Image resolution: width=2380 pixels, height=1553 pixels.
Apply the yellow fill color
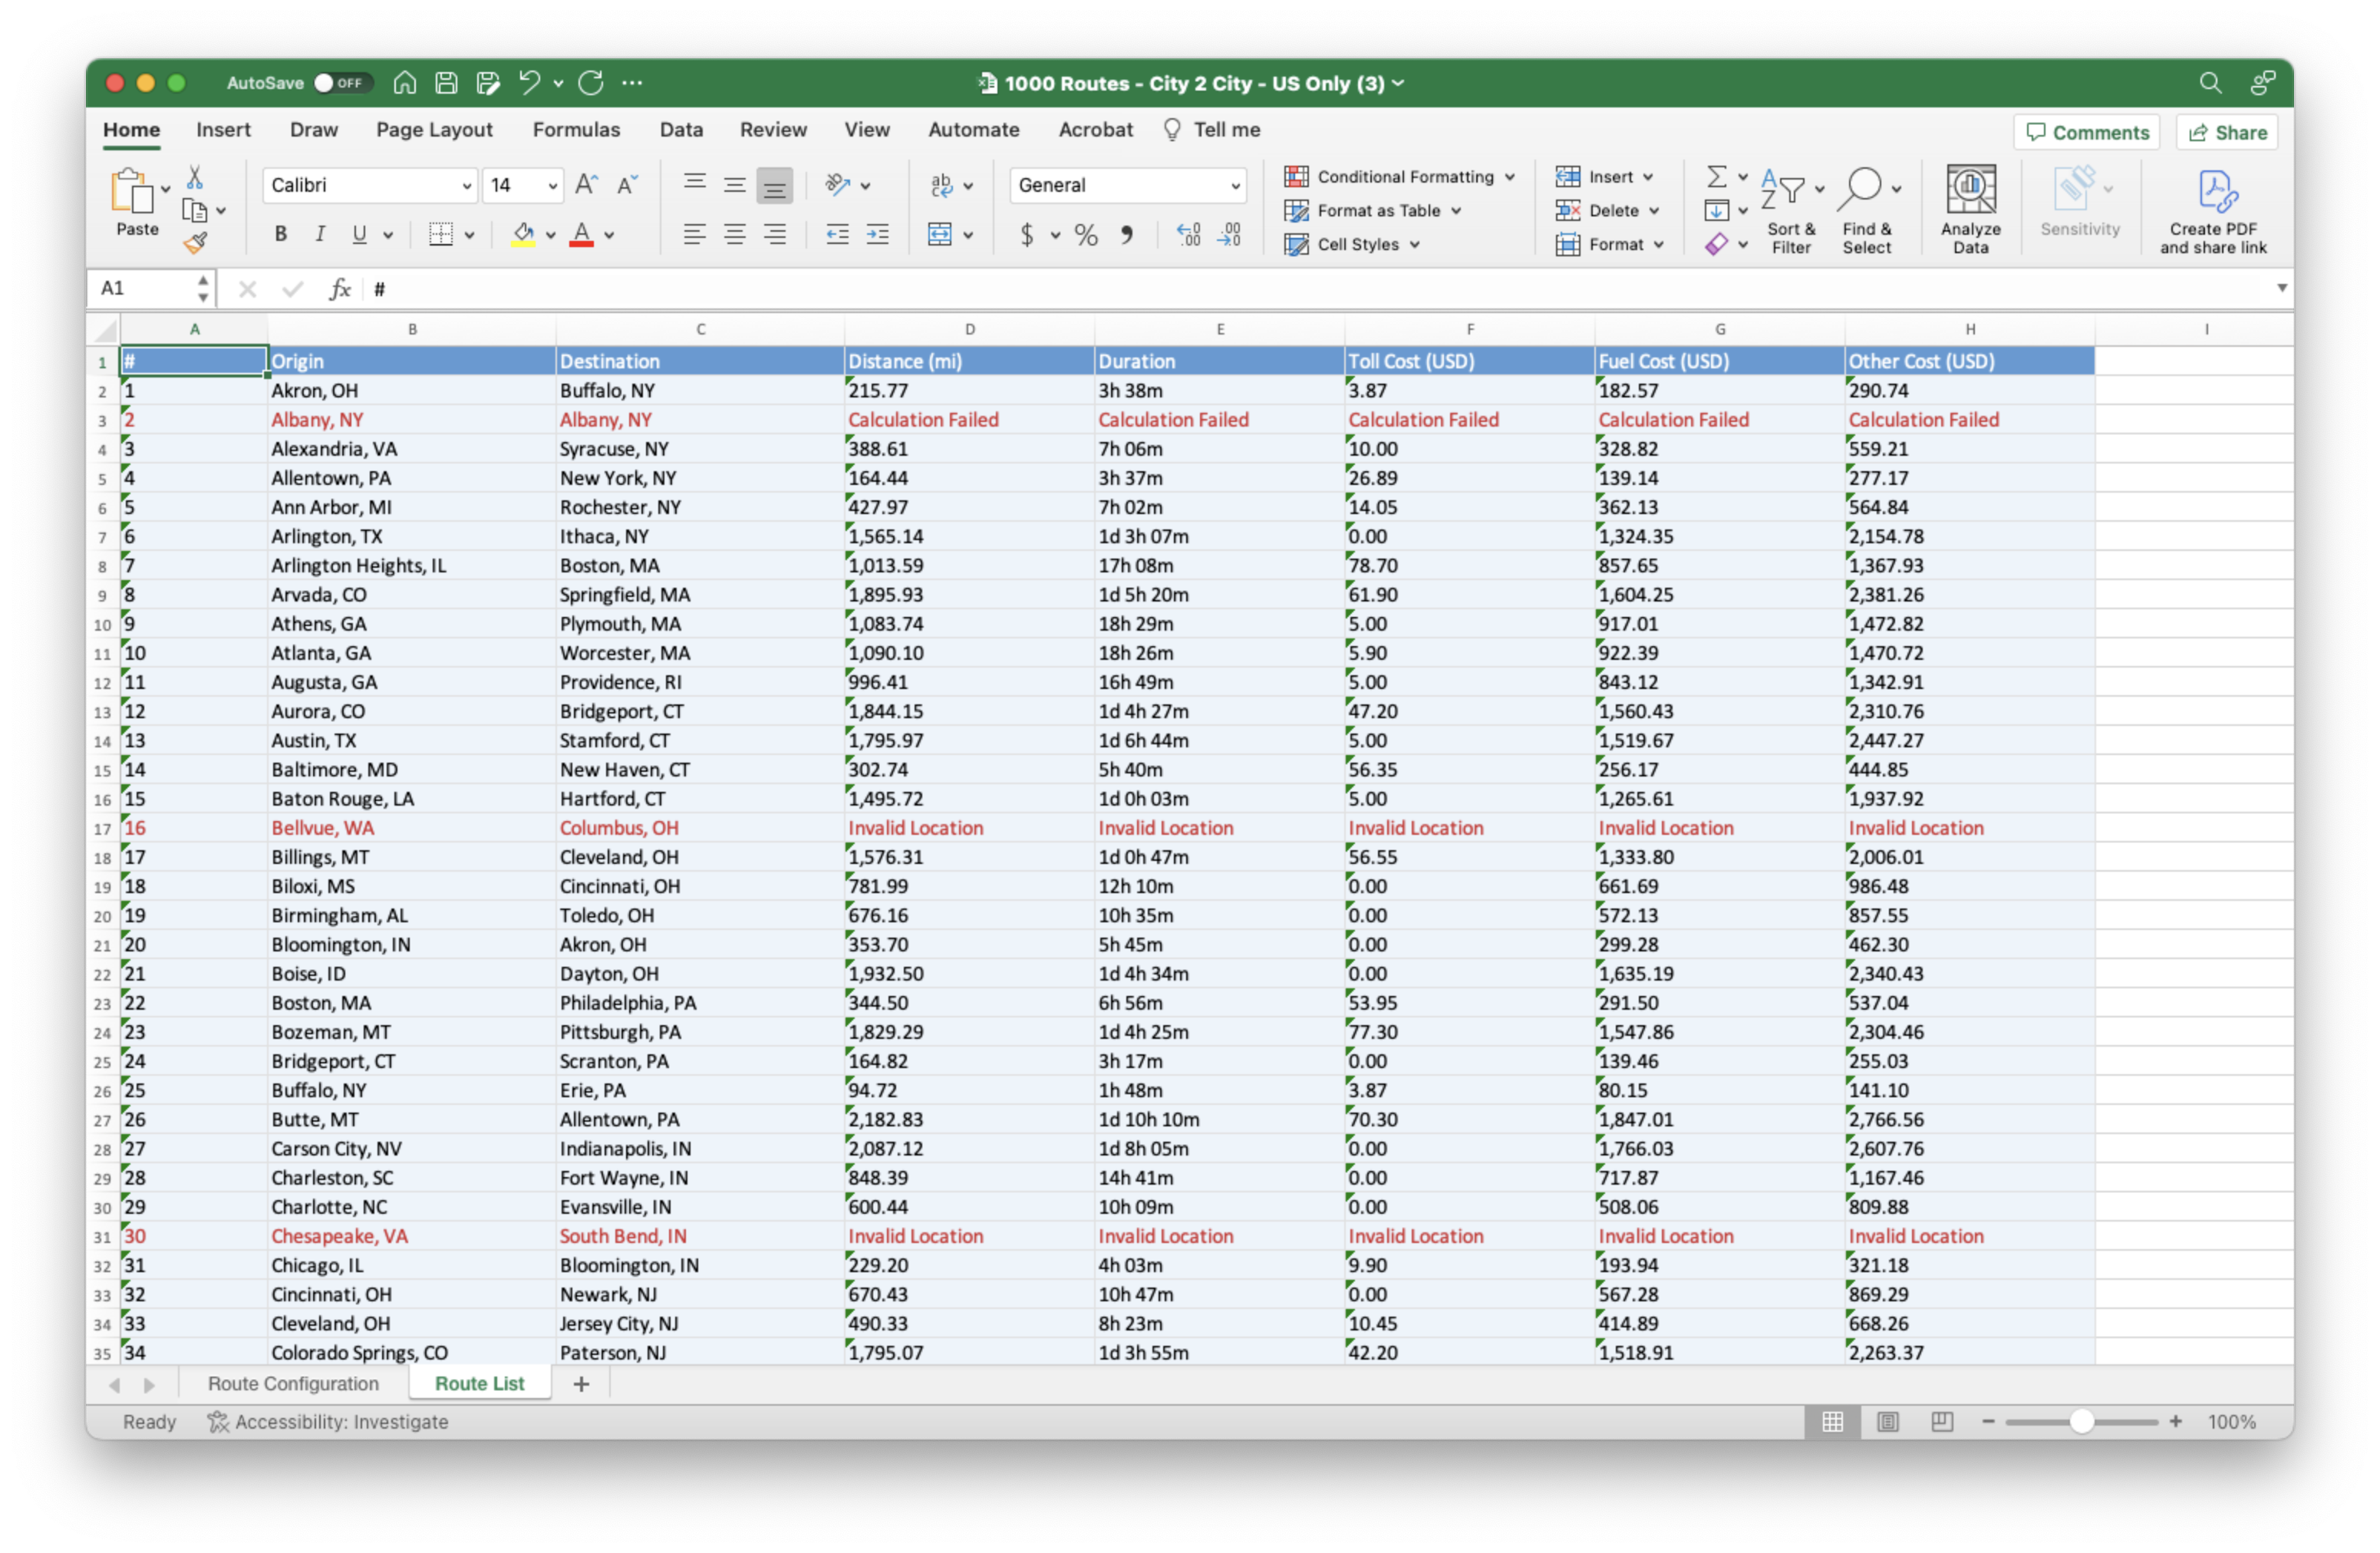point(523,235)
